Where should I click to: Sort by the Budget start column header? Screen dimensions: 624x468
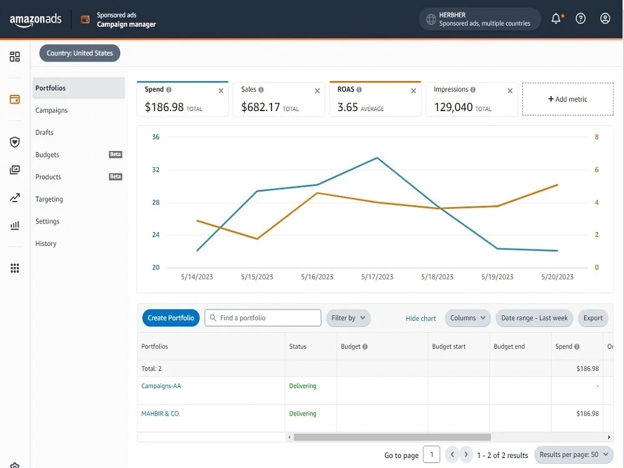pyautogui.click(x=449, y=346)
